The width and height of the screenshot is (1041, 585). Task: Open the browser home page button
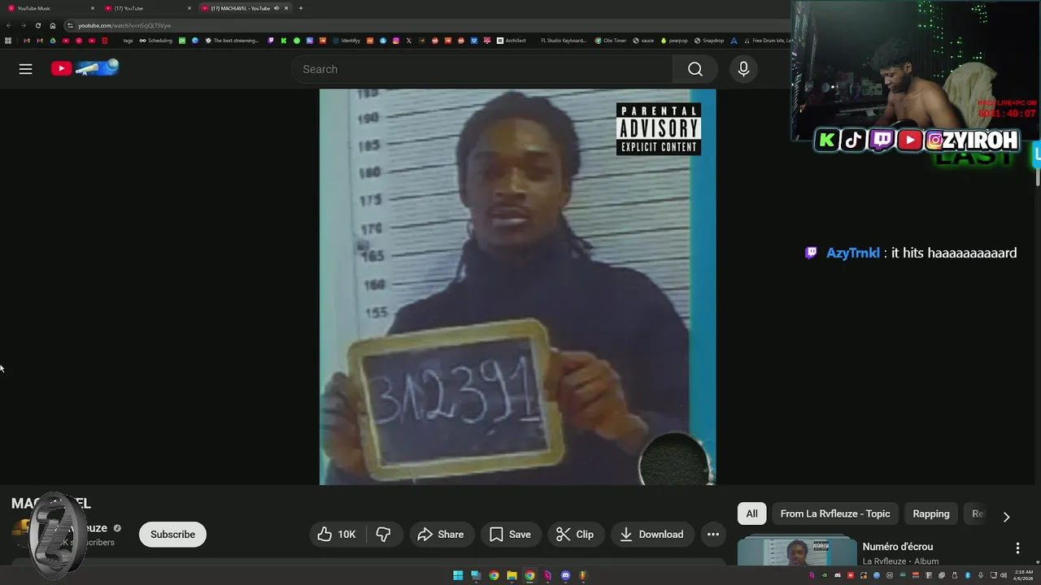[53, 25]
